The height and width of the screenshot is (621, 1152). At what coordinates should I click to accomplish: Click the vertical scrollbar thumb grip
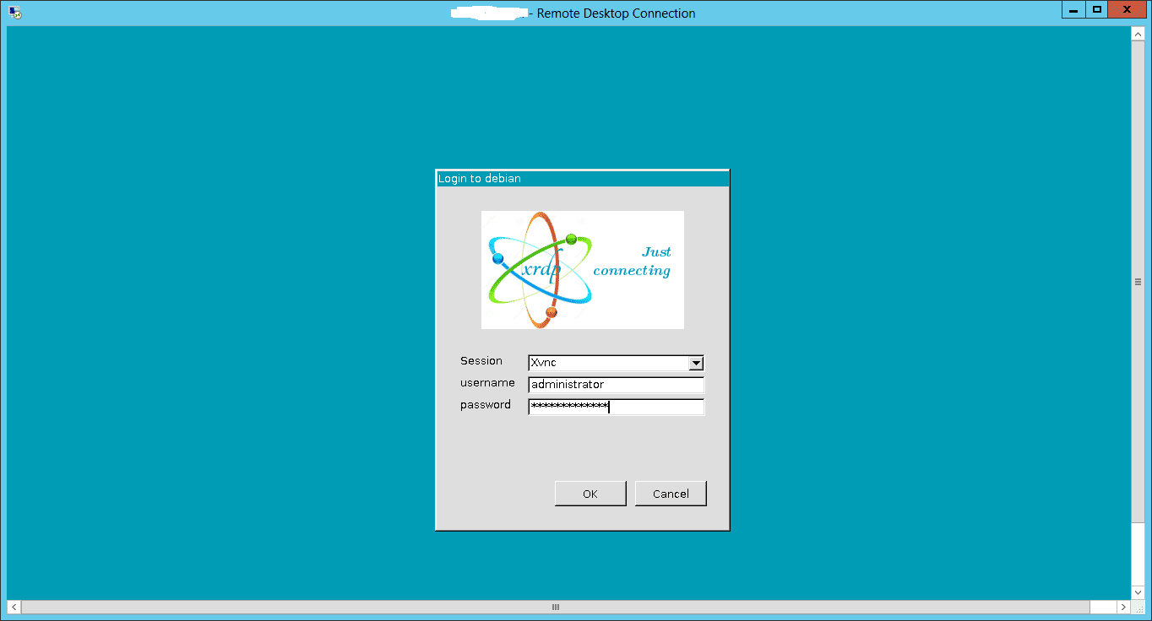pyautogui.click(x=1138, y=282)
